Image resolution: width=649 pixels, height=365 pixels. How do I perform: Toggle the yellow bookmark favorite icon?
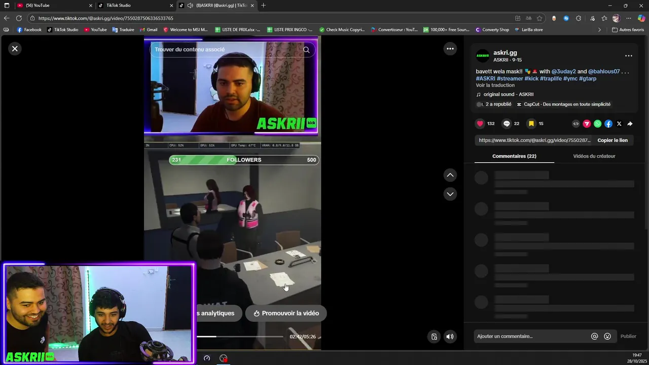pos(531,124)
